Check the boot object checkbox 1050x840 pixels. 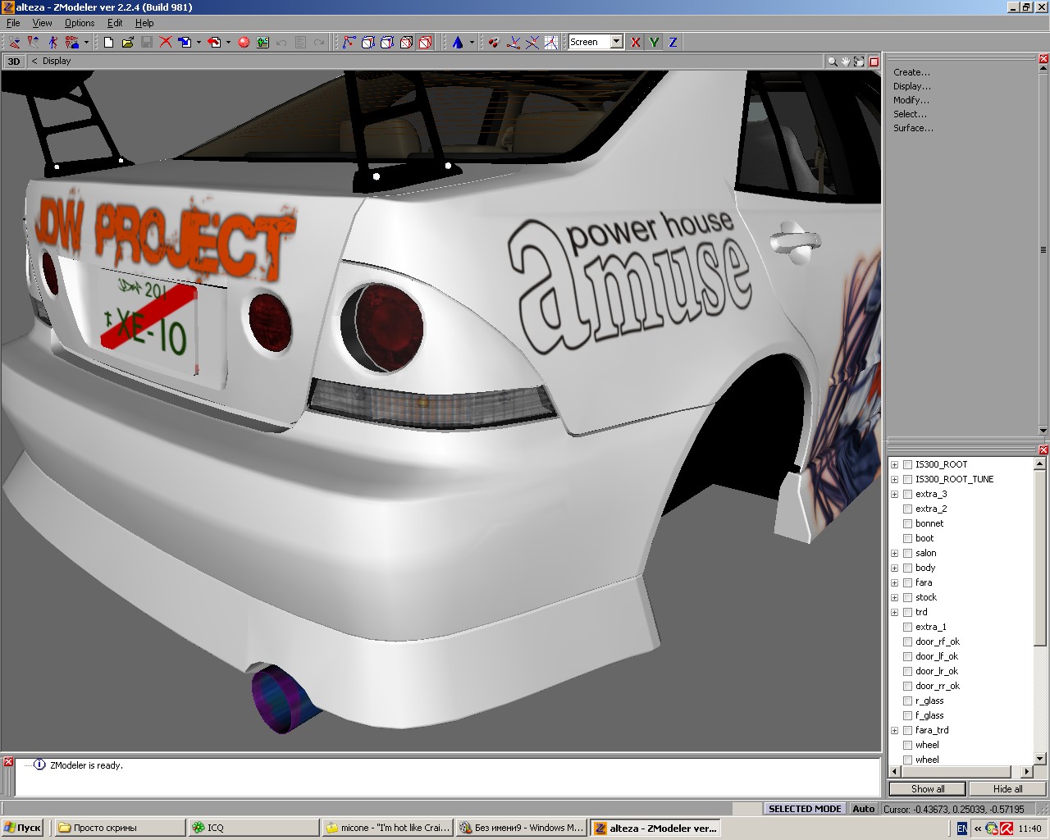[907, 538]
